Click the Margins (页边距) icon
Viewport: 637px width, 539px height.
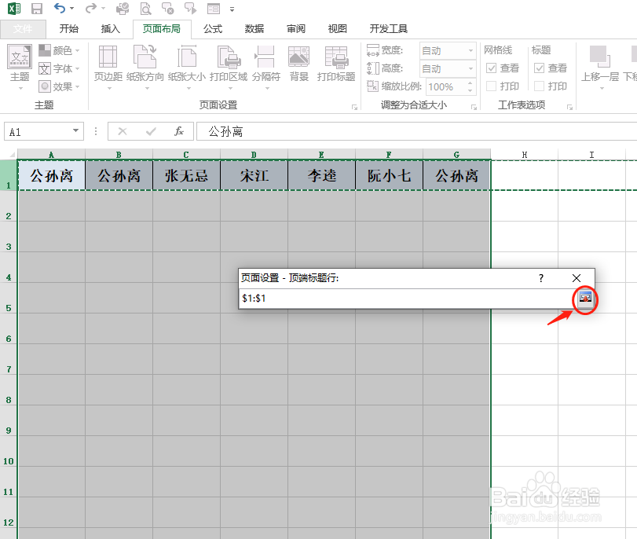[108, 57]
